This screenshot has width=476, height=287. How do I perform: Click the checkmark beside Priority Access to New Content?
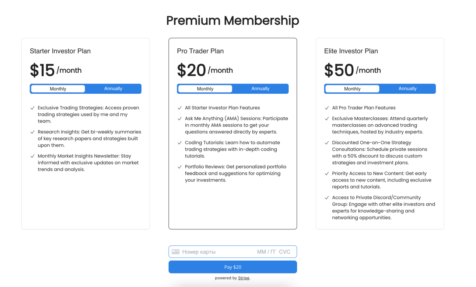pyautogui.click(x=327, y=173)
